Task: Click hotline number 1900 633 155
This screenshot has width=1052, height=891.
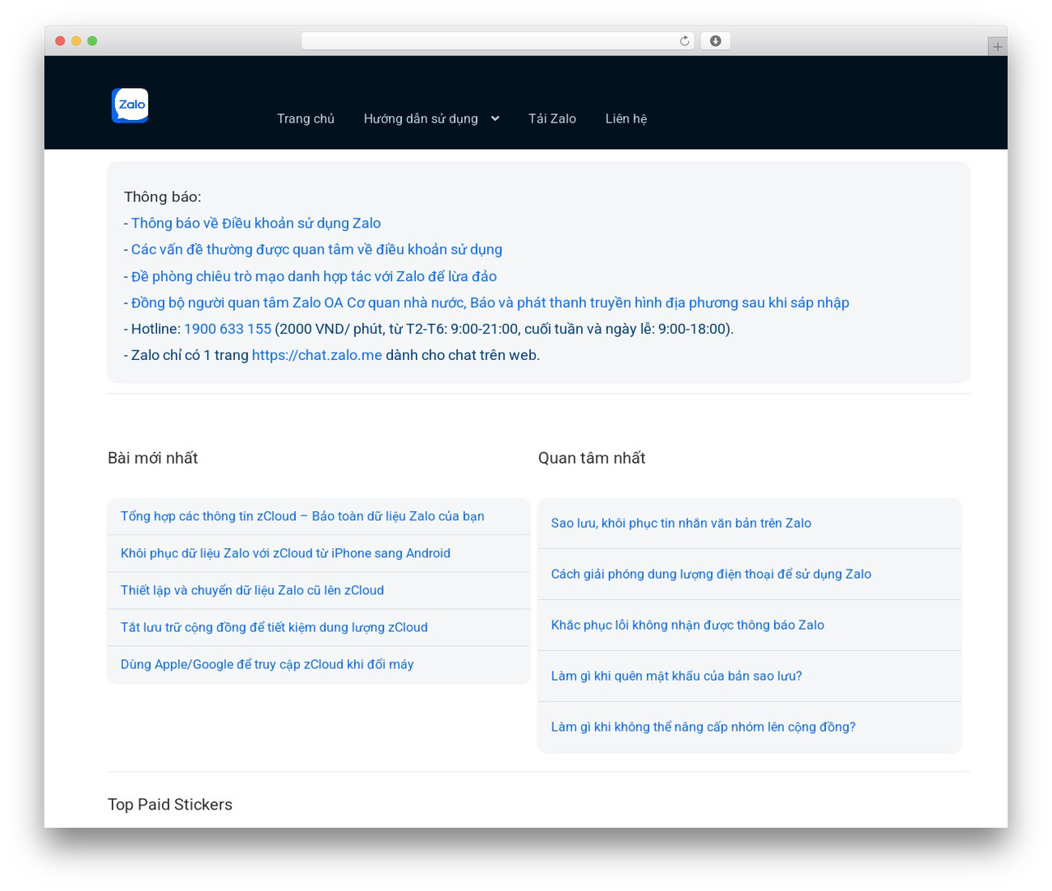Action: click(x=228, y=329)
